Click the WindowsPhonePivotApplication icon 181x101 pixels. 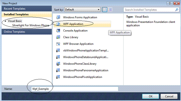(x=58, y=77)
